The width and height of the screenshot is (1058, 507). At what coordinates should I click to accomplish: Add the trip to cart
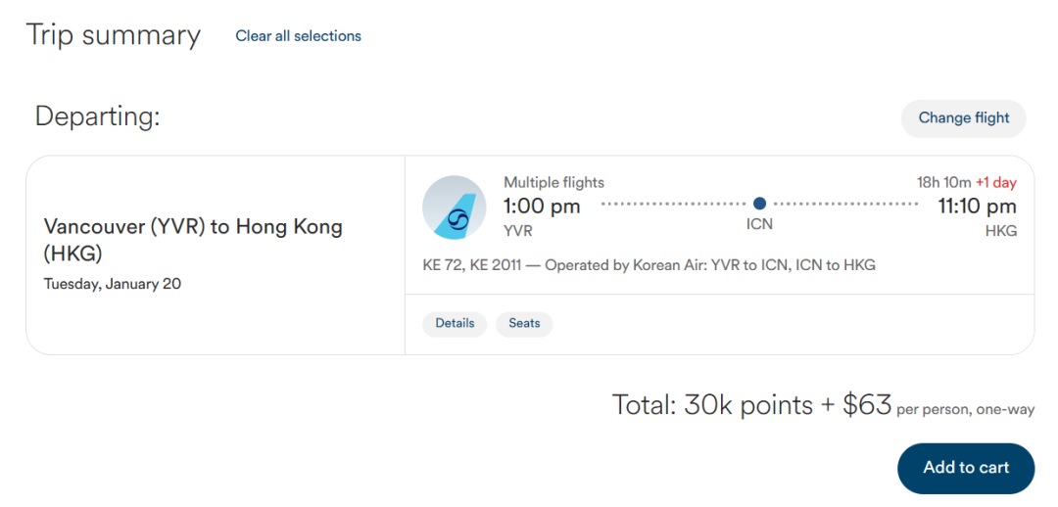[x=965, y=468]
